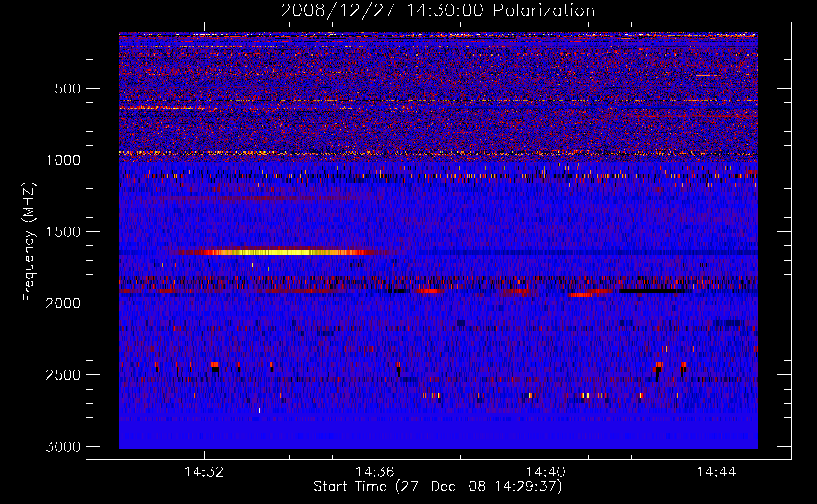Click the 1000 frequency tick label
Screen dimensions: 817x504
63,160
